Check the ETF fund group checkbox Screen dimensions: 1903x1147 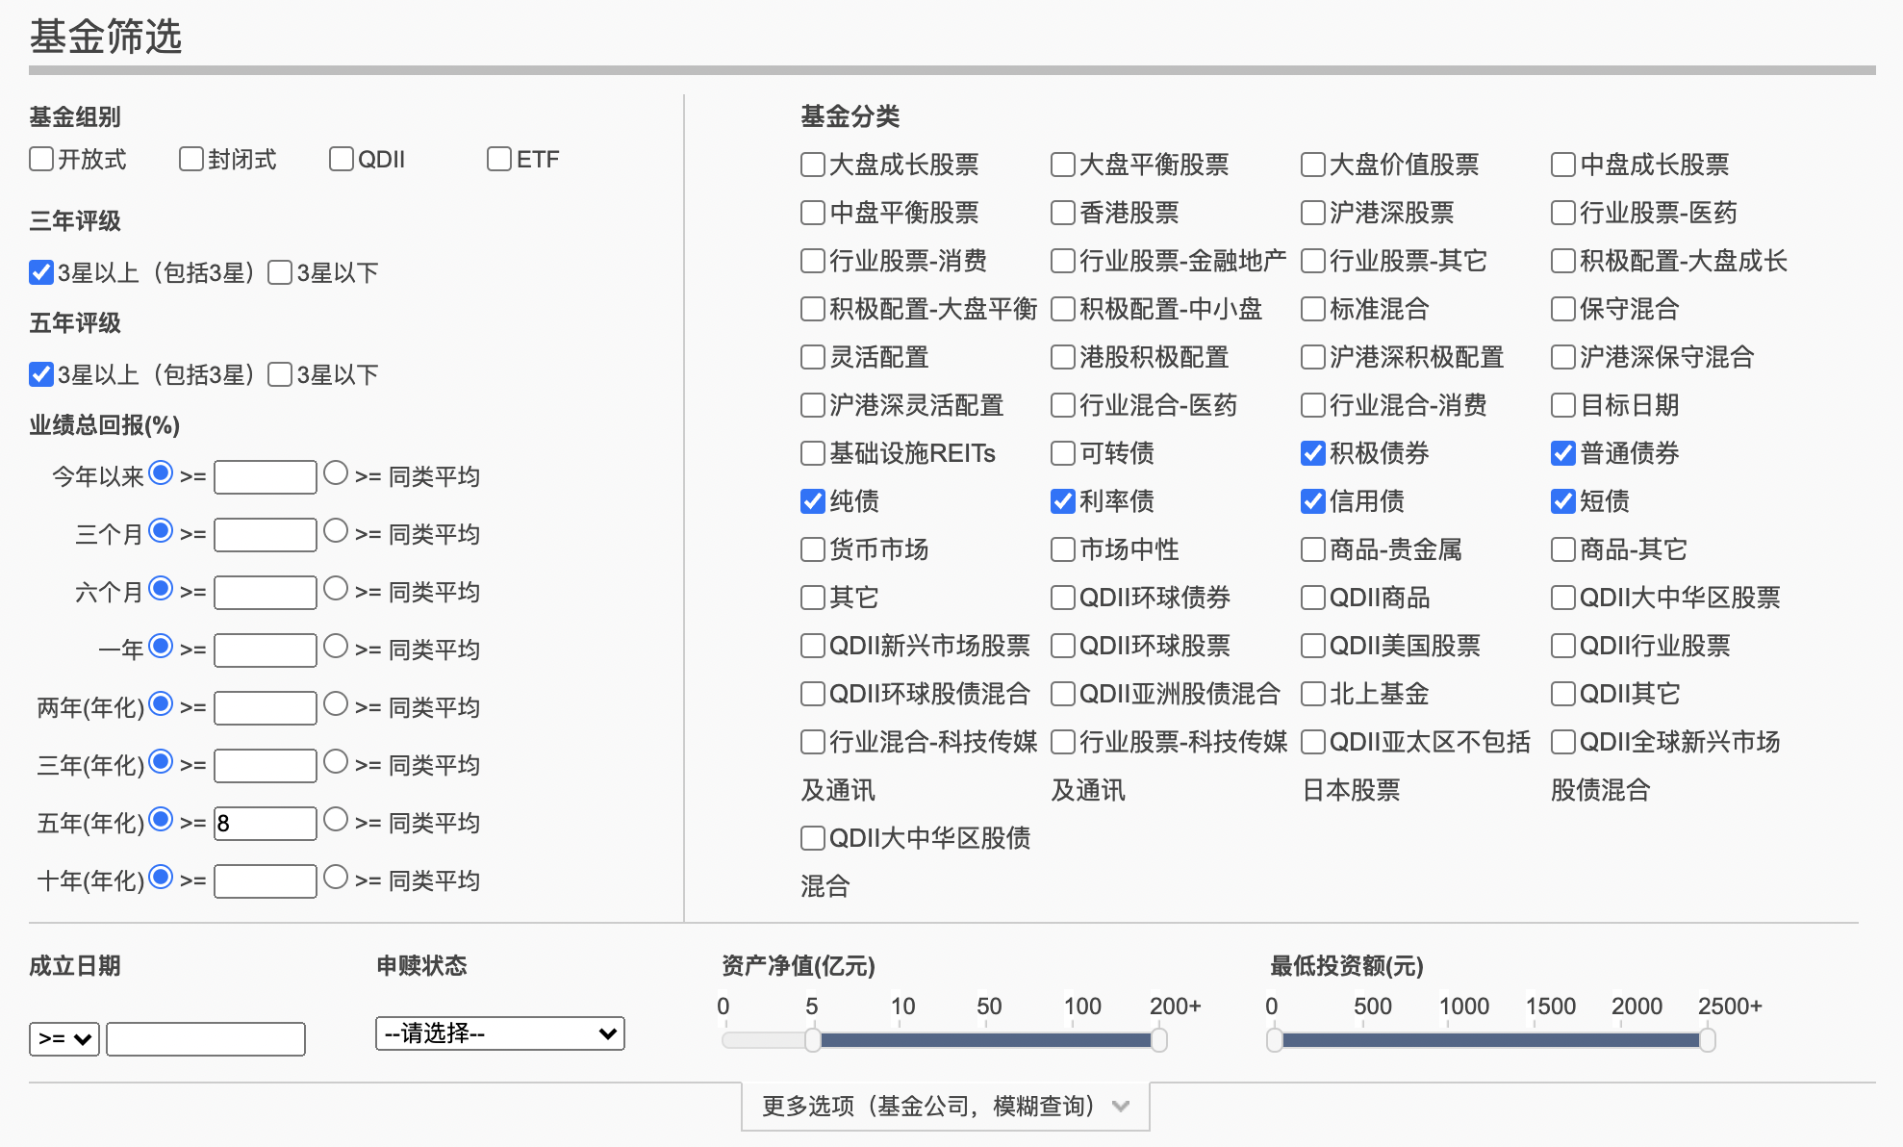coord(499,159)
